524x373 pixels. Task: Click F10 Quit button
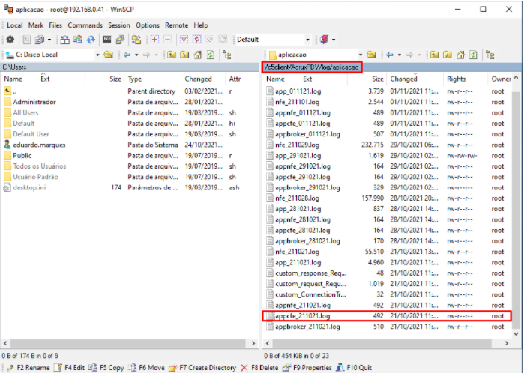point(354,368)
